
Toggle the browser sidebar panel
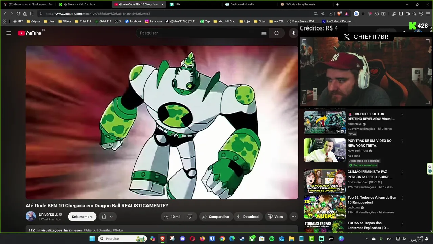tap(401, 14)
